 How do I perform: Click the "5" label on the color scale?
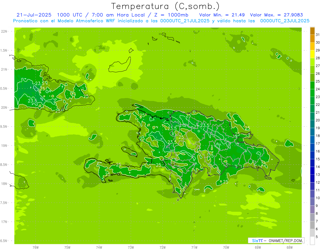[317, 237]
